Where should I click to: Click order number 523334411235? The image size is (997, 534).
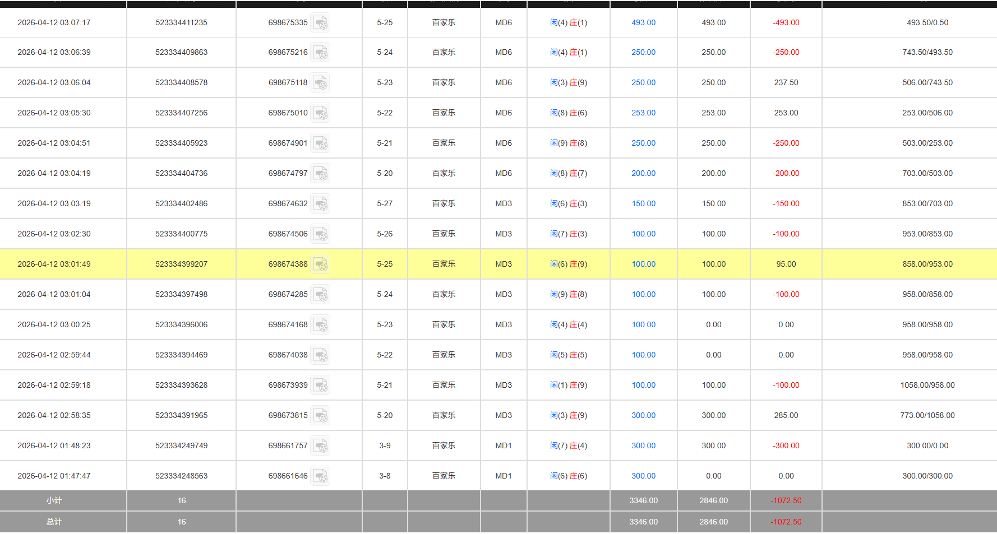click(x=181, y=23)
